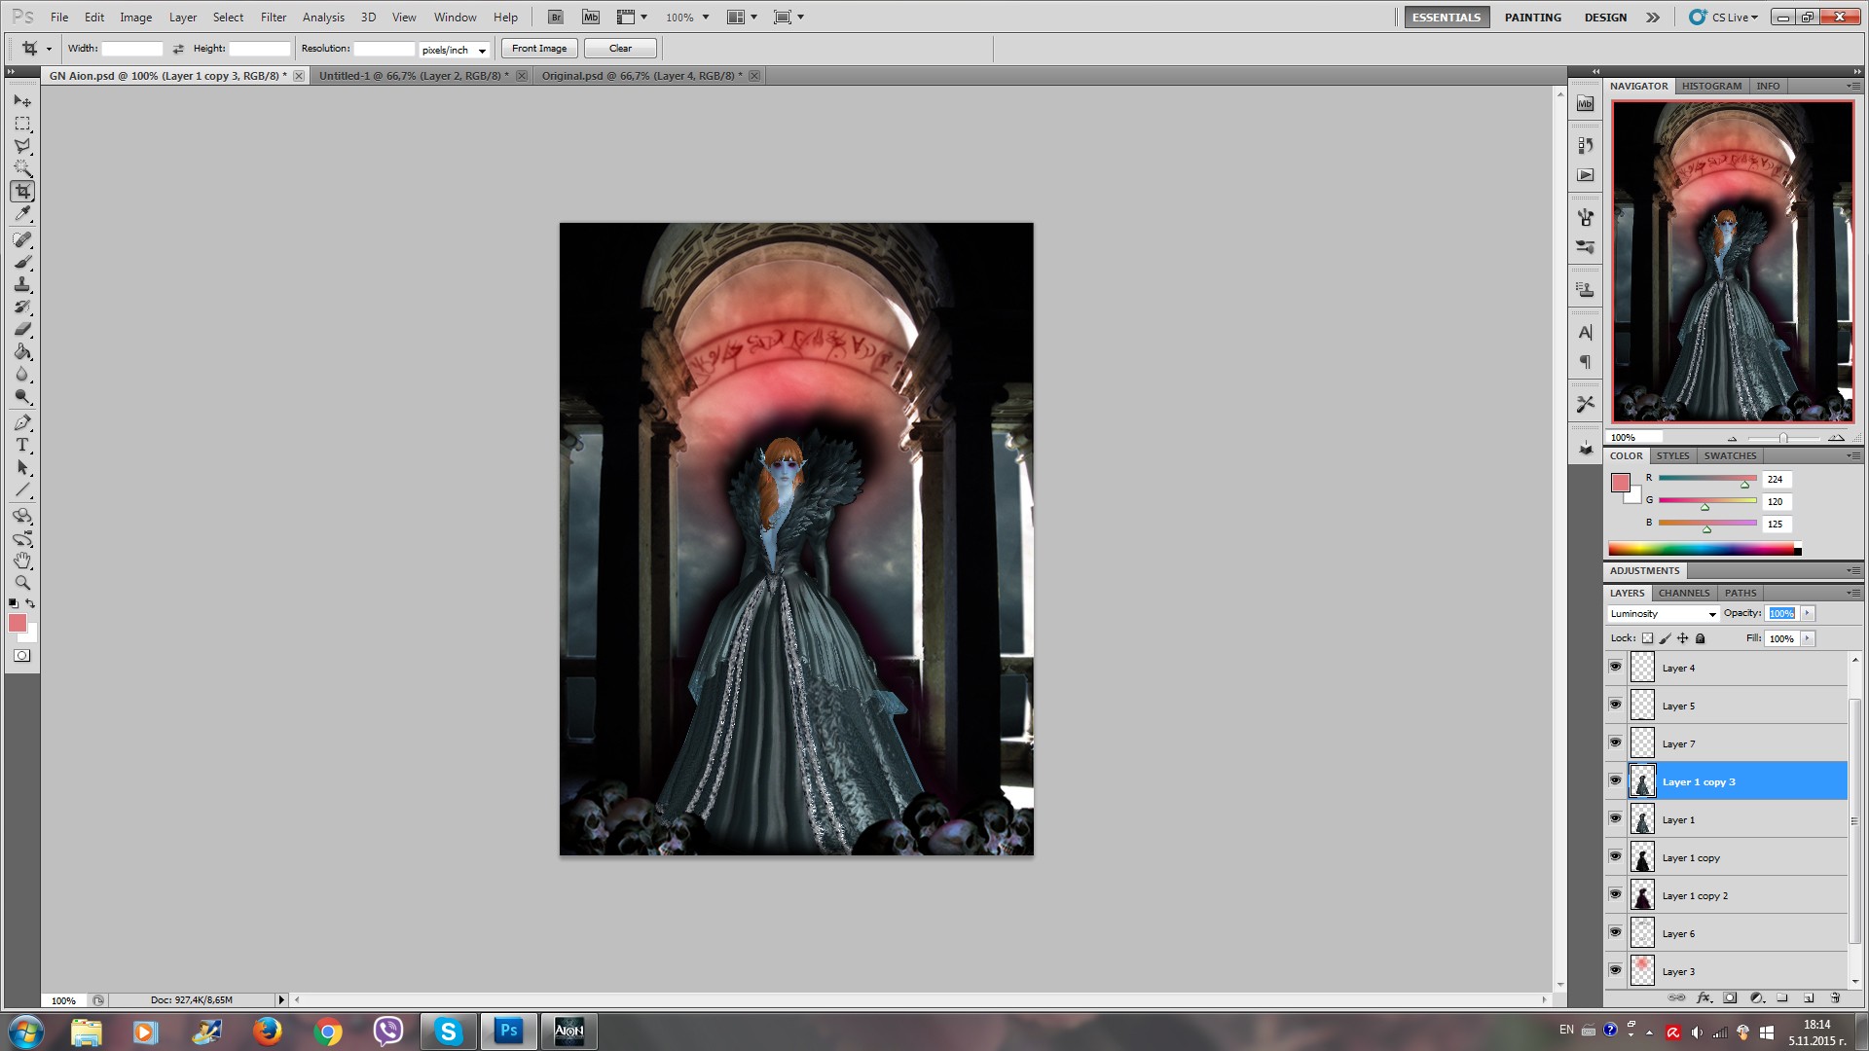Switch to the Channels tab
This screenshot has width=1869, height=1051.
click(1684, 593)
